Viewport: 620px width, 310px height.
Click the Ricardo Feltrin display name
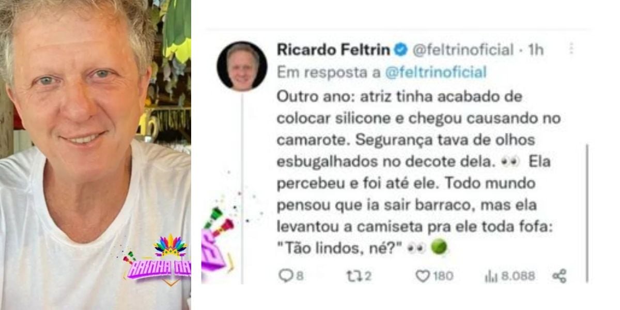pyautogui.click(x=334, y=50)
